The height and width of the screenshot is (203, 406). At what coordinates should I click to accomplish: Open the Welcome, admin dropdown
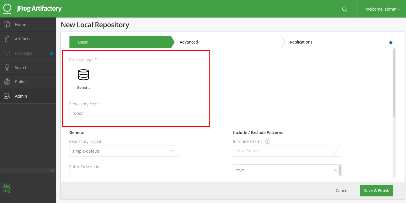click(x=383, y=9)
